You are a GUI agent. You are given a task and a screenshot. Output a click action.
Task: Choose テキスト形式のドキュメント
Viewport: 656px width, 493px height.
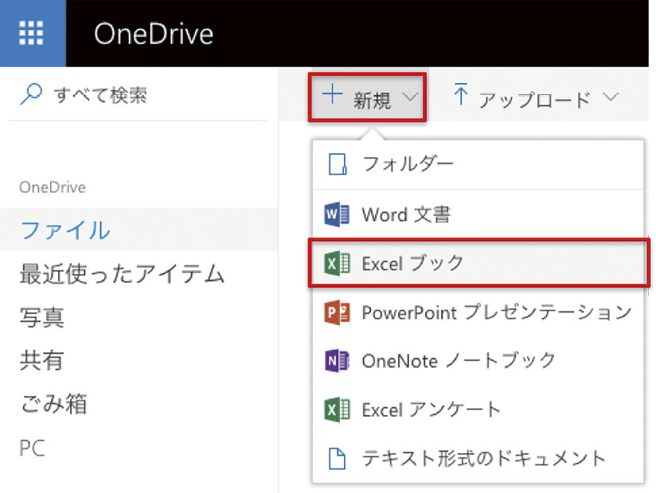click(478, 459)
